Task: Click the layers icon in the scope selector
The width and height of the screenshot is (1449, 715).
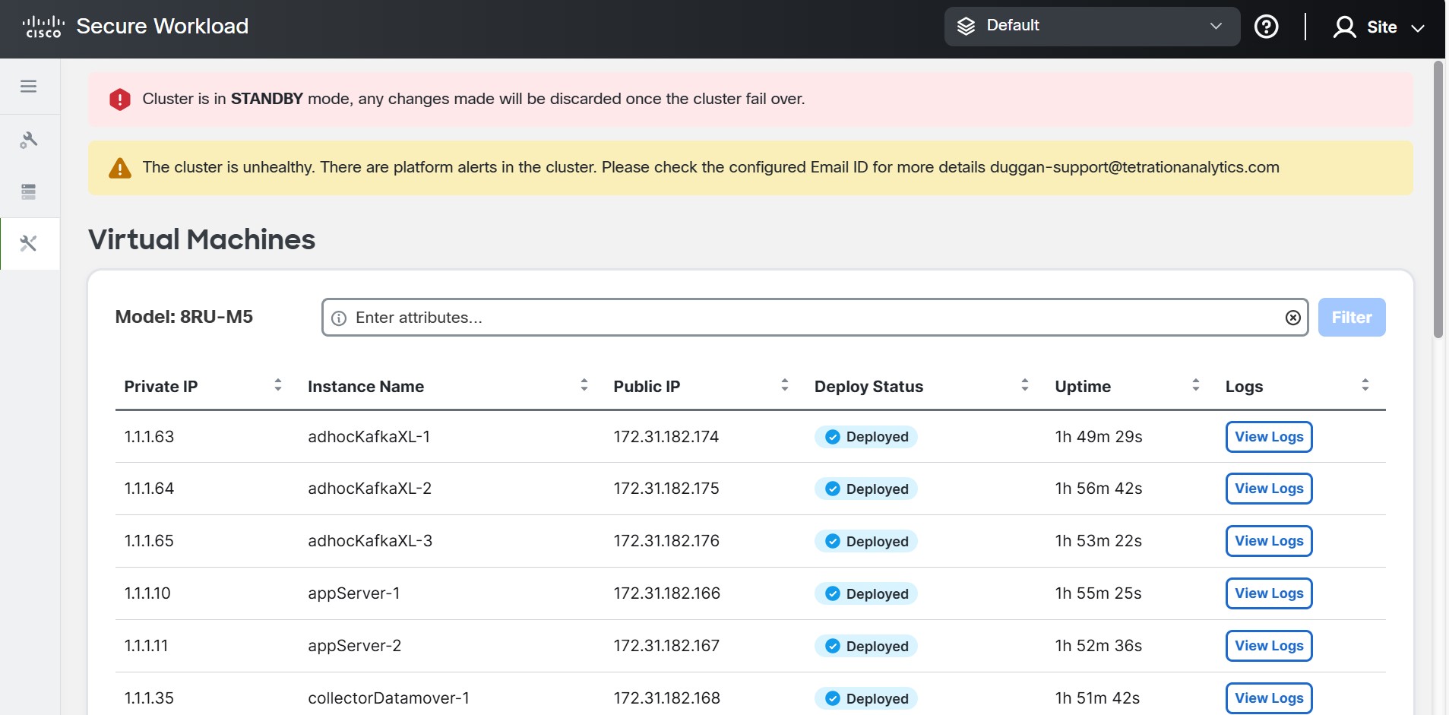Action: click(967, 25)
